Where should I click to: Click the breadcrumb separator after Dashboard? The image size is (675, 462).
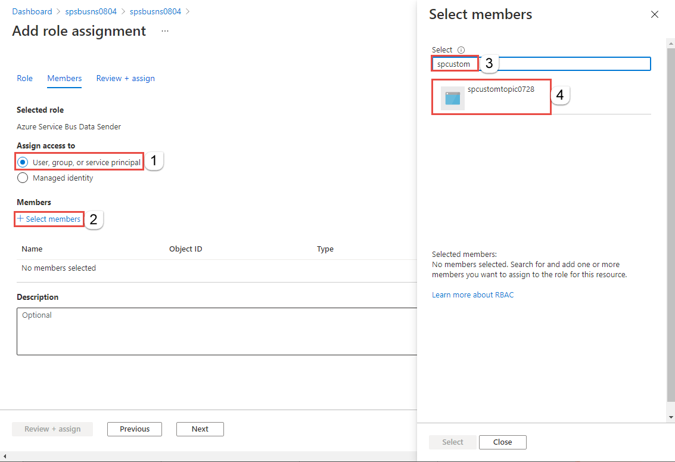point(58,11)
